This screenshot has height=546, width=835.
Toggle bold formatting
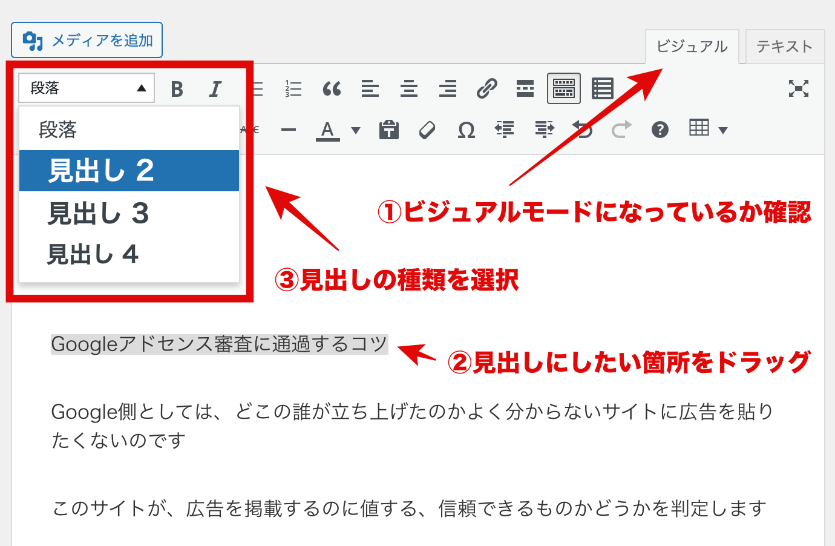tap(177, 89)
